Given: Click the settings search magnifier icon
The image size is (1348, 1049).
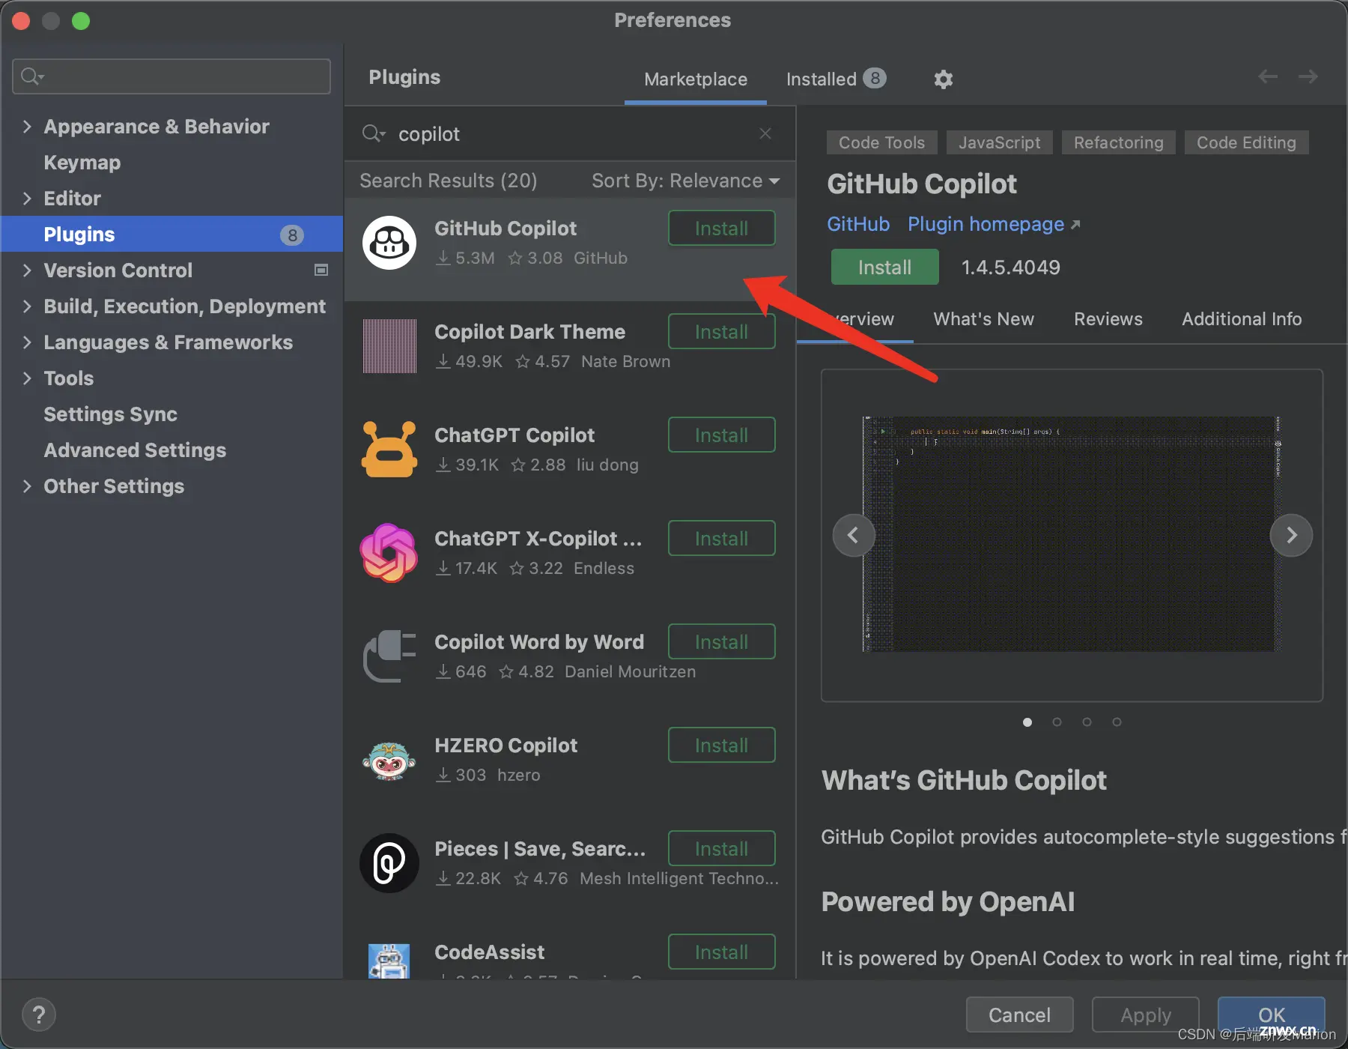Looking at the screenshot, I should tap(32, 76).
